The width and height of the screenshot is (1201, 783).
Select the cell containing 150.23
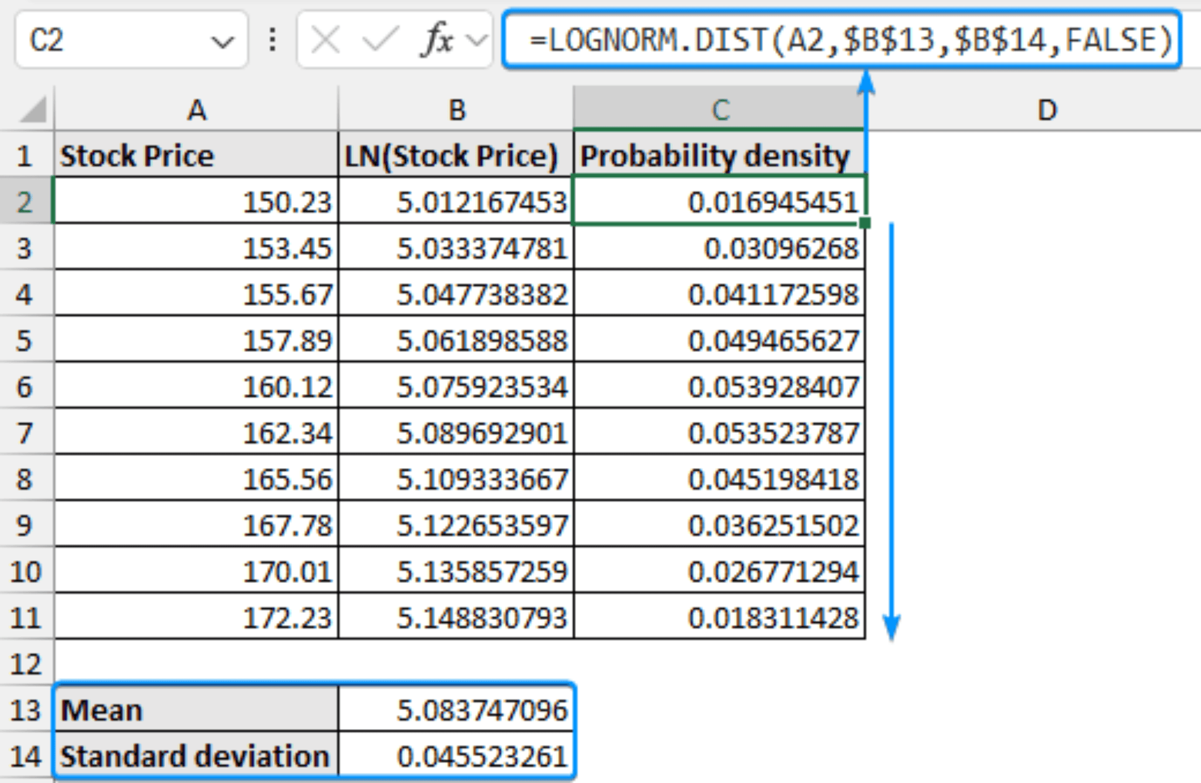tap(196, 202)
